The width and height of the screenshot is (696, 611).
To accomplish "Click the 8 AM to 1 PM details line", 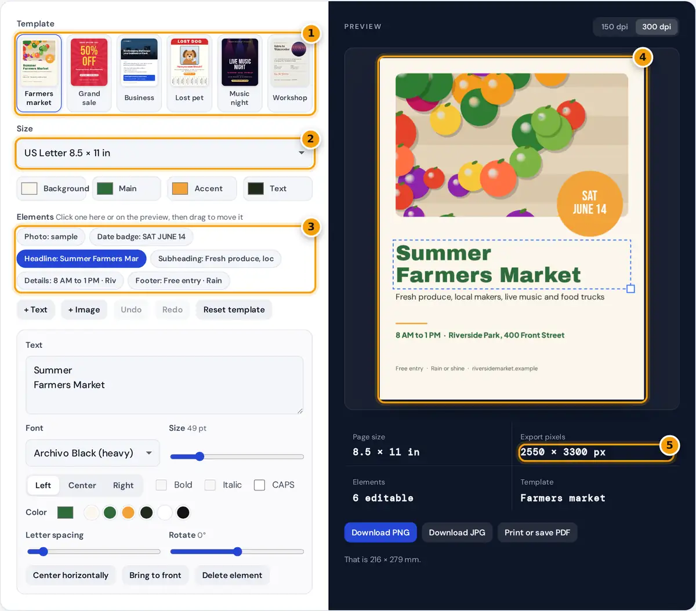I will [x=480, y=335].
